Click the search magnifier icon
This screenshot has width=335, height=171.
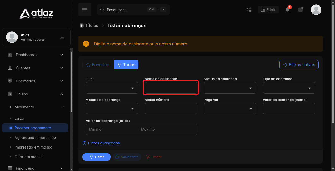102,10
